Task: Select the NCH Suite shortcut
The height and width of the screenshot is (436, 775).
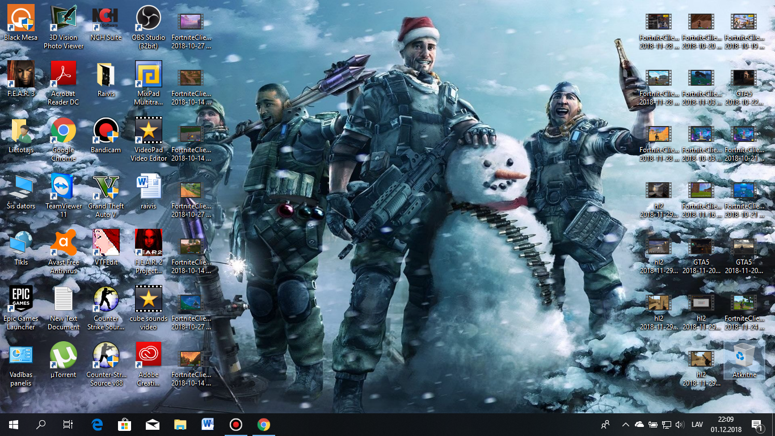Action: point(106,23)
